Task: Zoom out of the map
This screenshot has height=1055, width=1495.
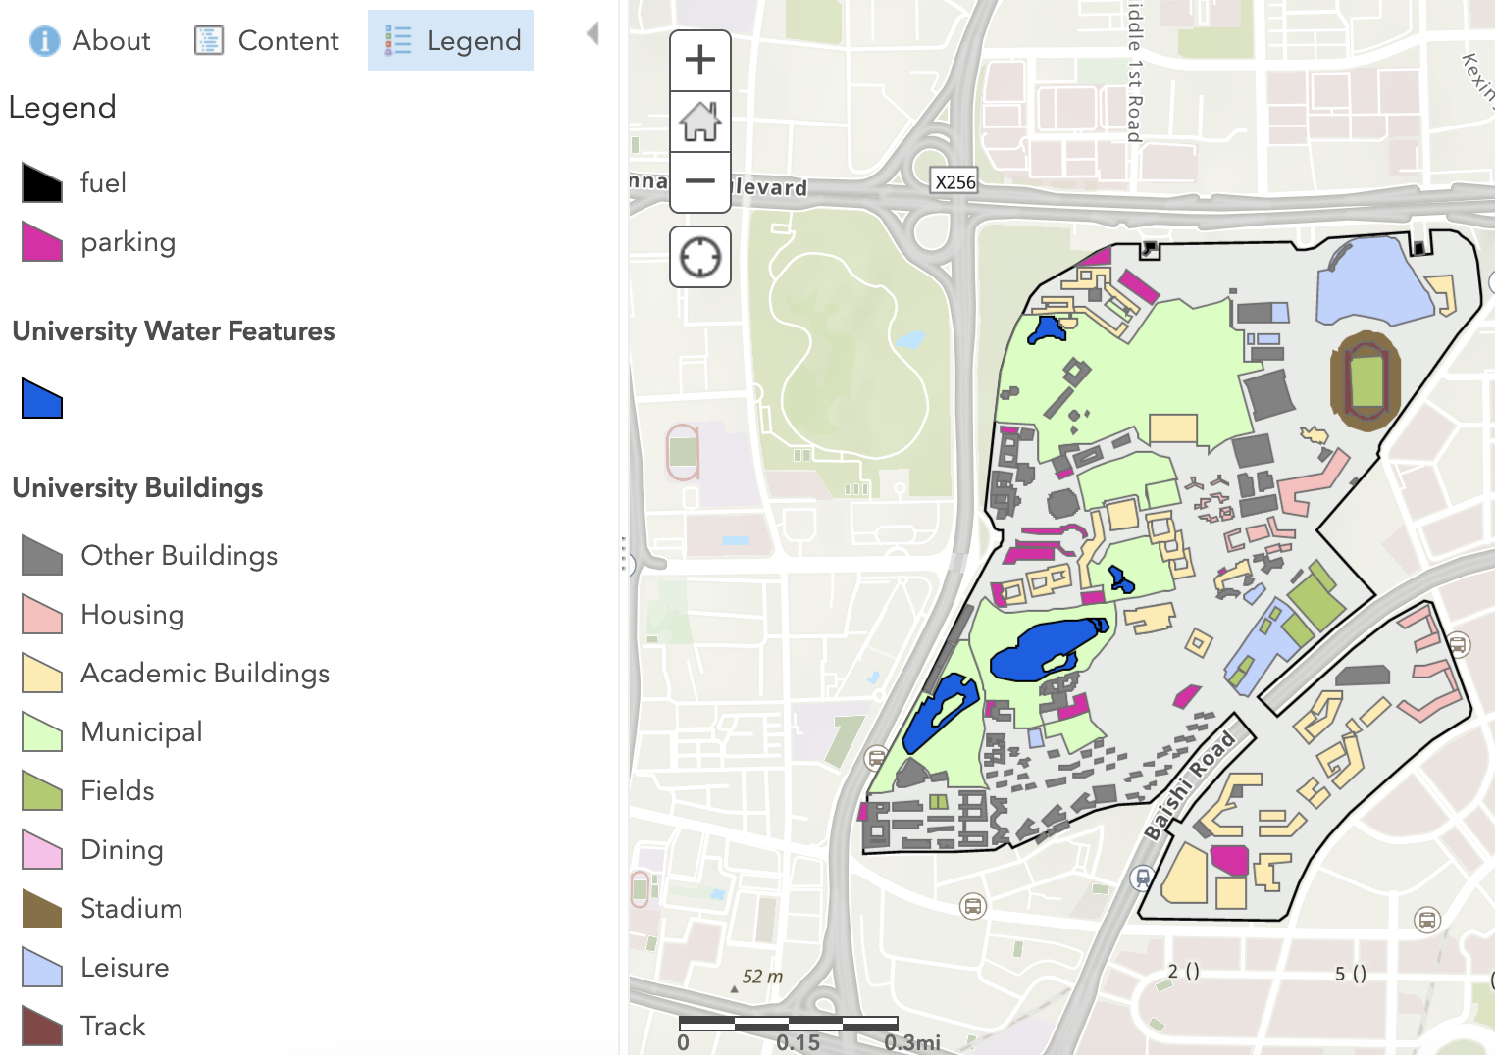Action: point(699,181)
